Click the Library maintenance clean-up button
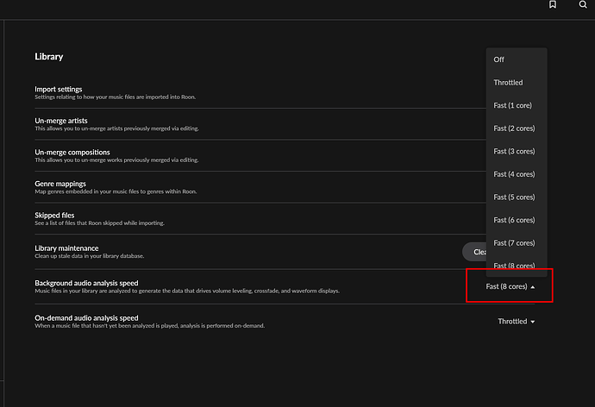595x407 pixels. [476, 252]
